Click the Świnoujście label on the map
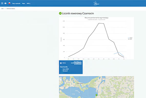 point(80,83)
